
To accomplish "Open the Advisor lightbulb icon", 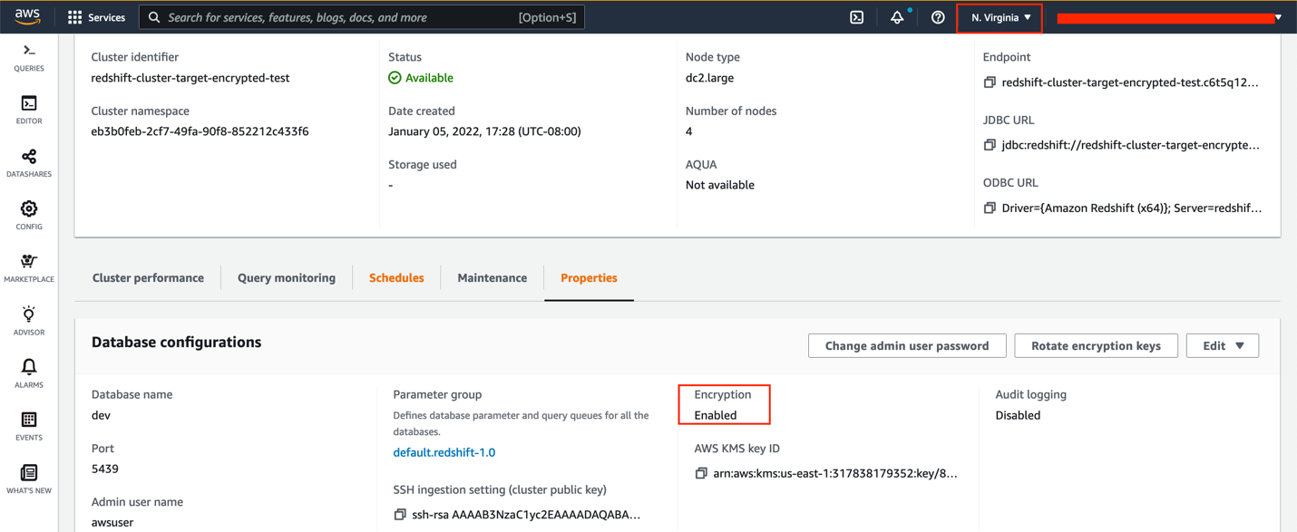I will (x=29, y=320).
